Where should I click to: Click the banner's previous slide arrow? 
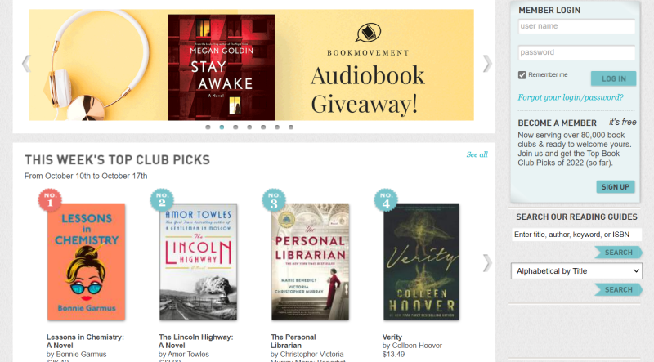(x=26, y=64)
